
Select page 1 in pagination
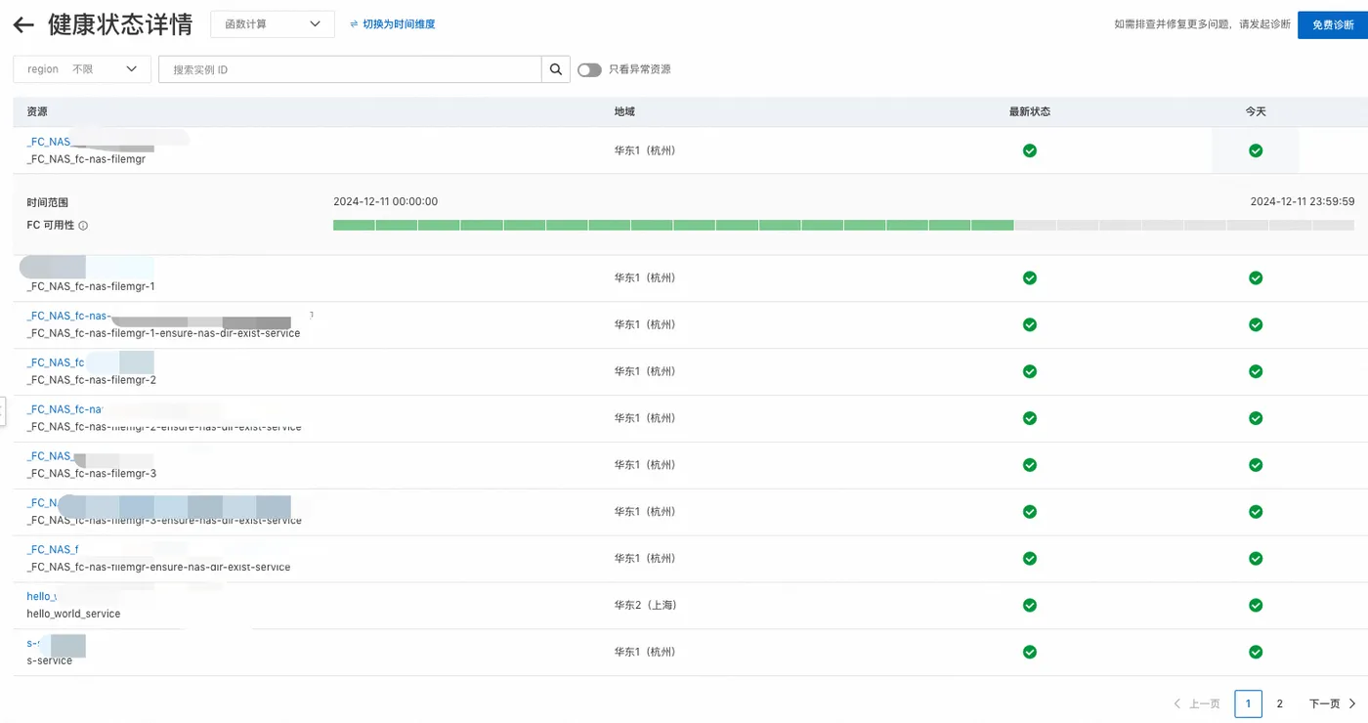tap(1248, 703)
